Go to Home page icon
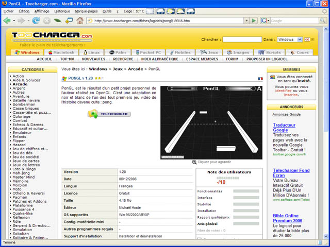Screen dimensions: 330x247 [80, 21]
